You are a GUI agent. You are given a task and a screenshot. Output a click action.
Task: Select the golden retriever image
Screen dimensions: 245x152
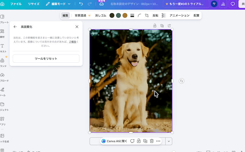pyautogui.click(x=131, y=81)
